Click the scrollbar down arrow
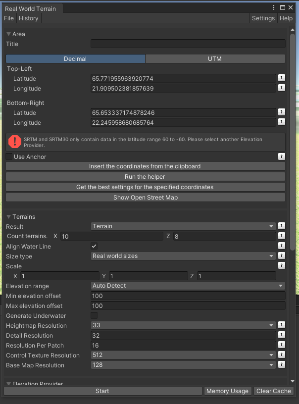This screenshot has height=404, width=299. (x=292, y=381)
